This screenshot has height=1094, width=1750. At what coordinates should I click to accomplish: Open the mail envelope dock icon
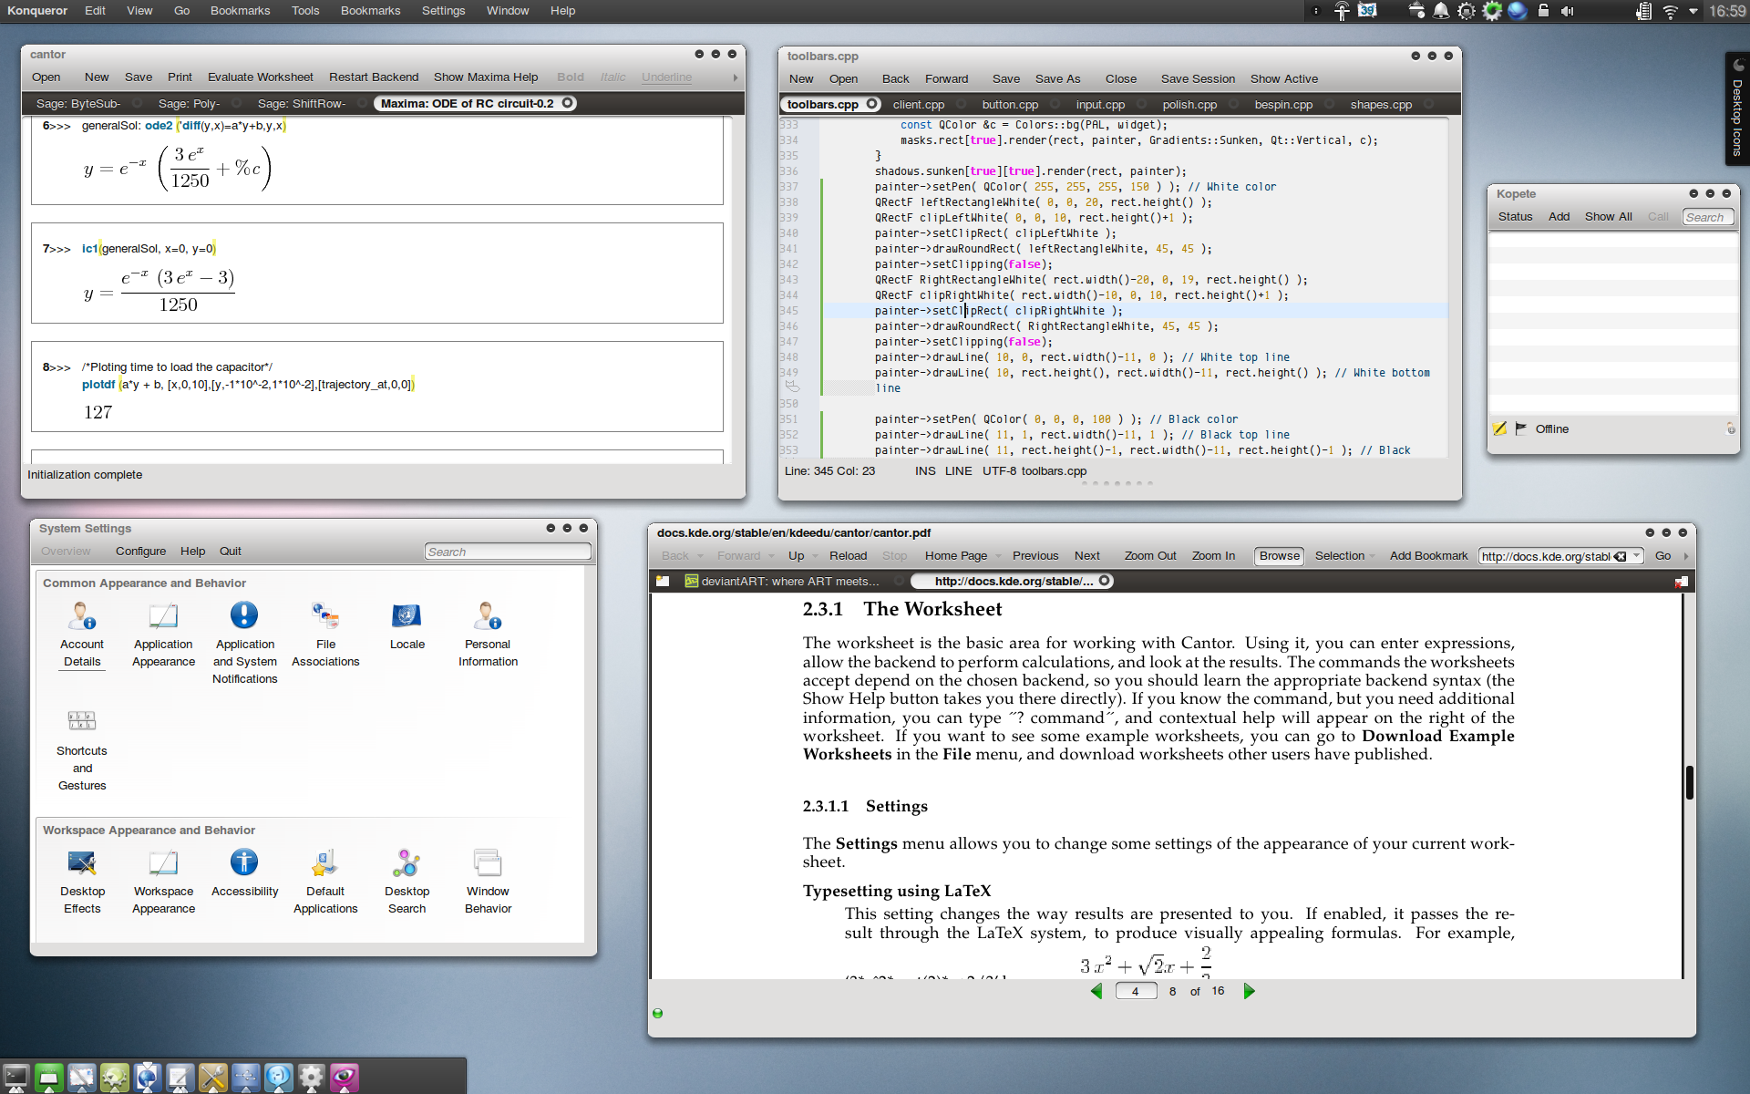click(81, 1078)
